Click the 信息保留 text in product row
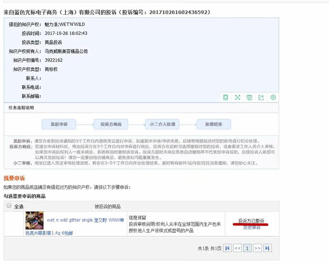 (x=137, y=218)
